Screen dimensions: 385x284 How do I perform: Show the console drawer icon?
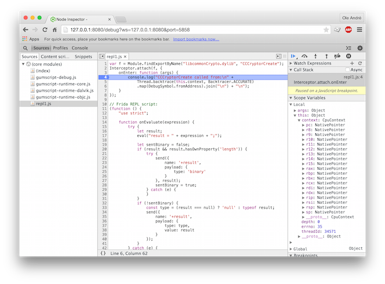(x=348, y=48)
